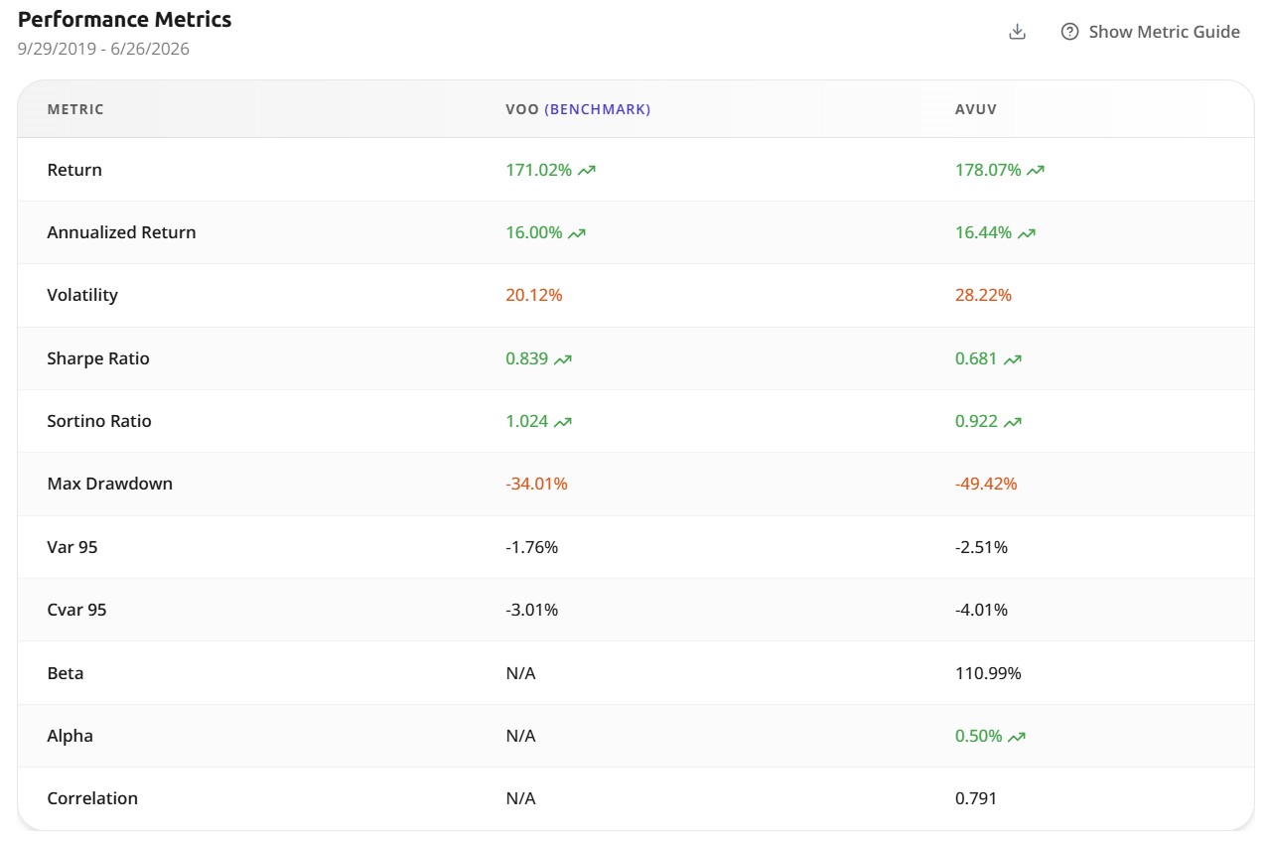The width and height of the screenshot is (1267, 843).
Task: Select the Max Drawdown row label
Action: pos(109,484)
